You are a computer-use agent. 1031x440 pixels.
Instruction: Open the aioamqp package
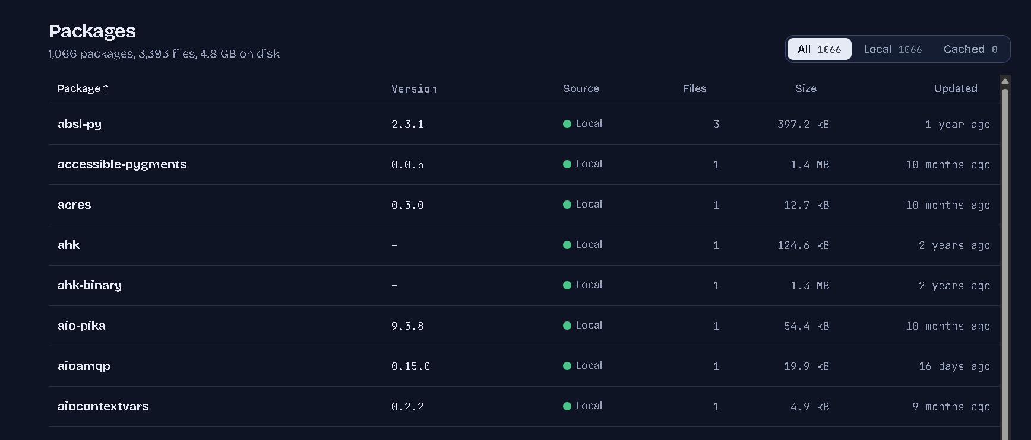84,366
